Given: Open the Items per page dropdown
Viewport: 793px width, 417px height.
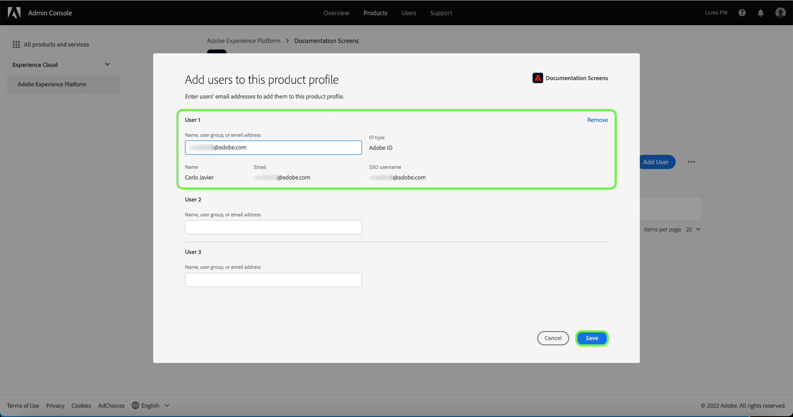Looking at the screenshot, I should tap(693, 230).
